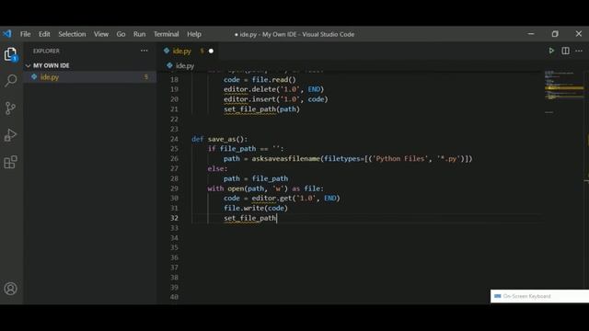This screenshot has width=589, height=331.
Task: Click the EXPLORER panel title
Action: (x=46, y=51)
